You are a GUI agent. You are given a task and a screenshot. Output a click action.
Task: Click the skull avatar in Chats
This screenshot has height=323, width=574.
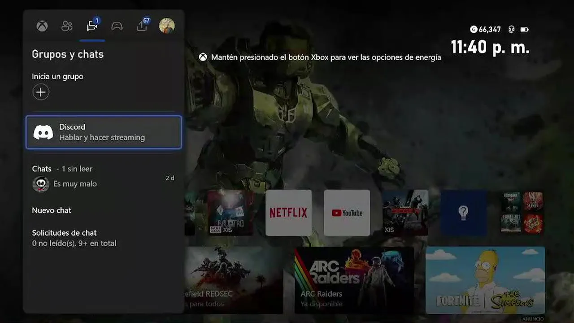click(x=41, y=184)
